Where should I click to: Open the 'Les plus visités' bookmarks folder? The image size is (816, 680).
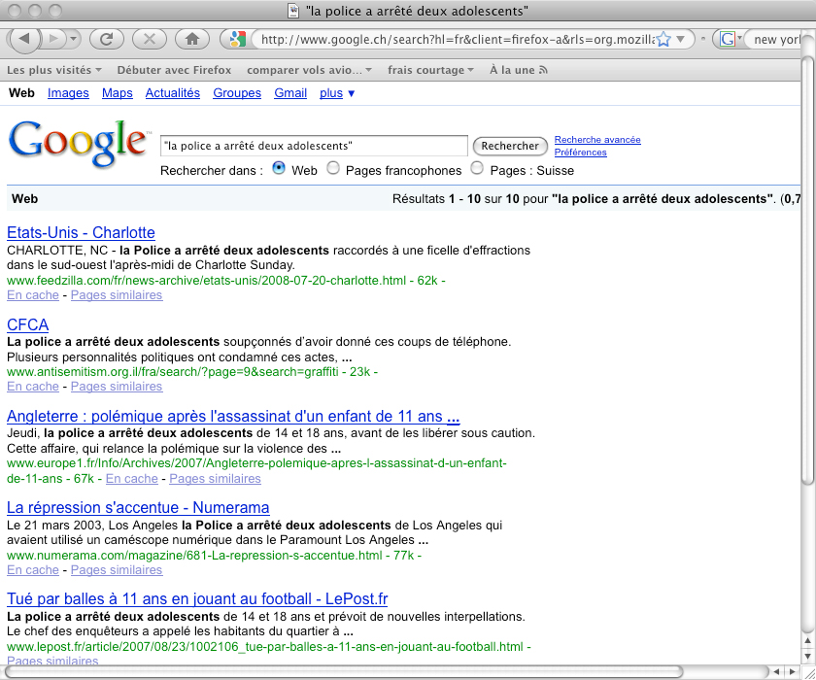[54, 70]
